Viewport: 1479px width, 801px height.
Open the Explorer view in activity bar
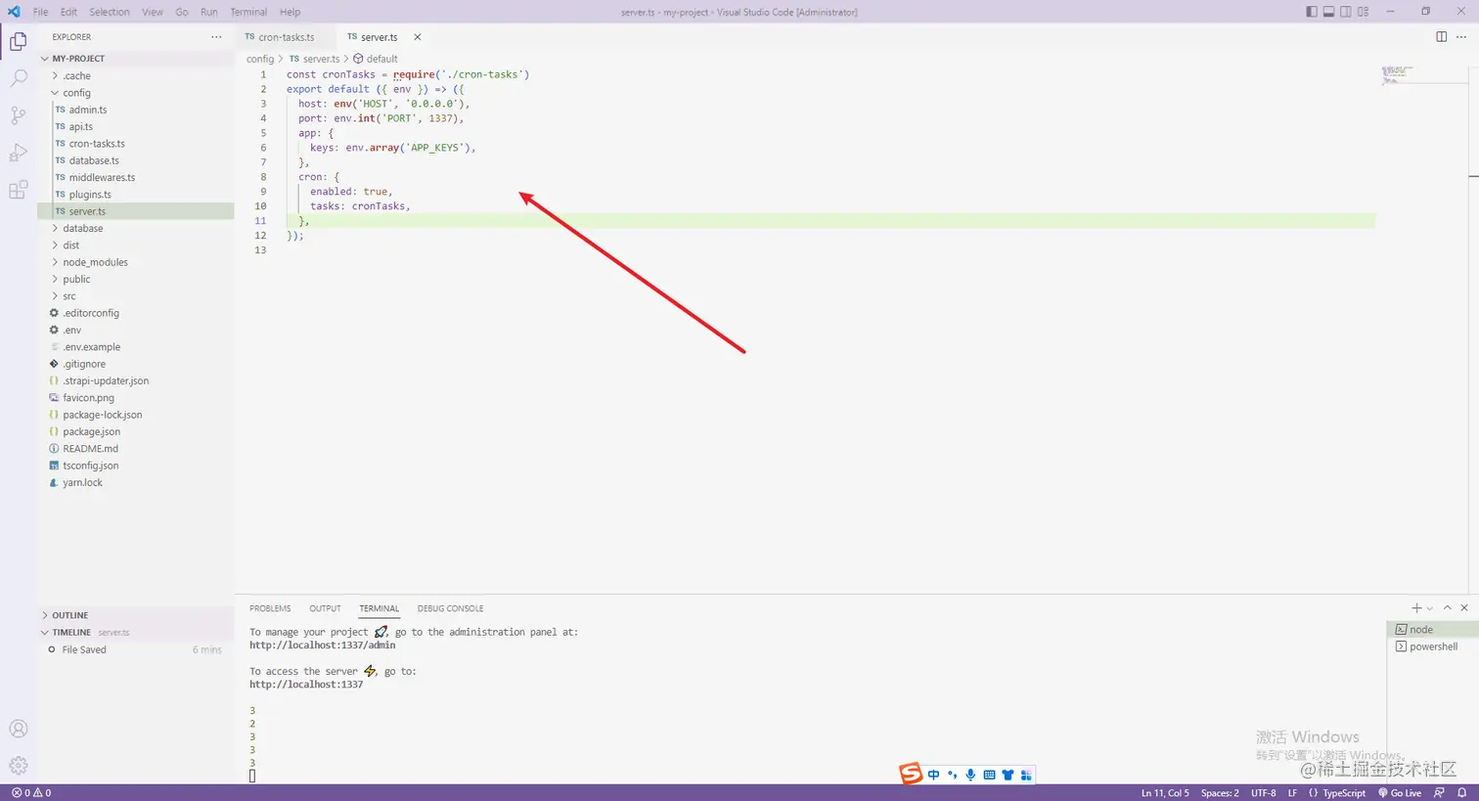tap(18, 41)
